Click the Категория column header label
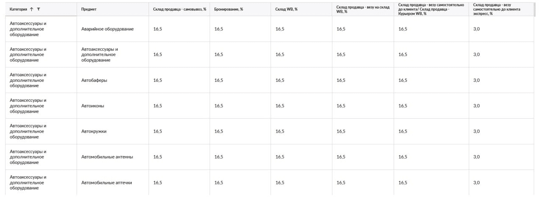The image size is (542, 200). point(18,9)
